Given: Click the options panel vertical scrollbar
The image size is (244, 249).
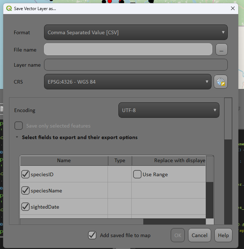Looking at the screenshot, I should pos(228,119).
